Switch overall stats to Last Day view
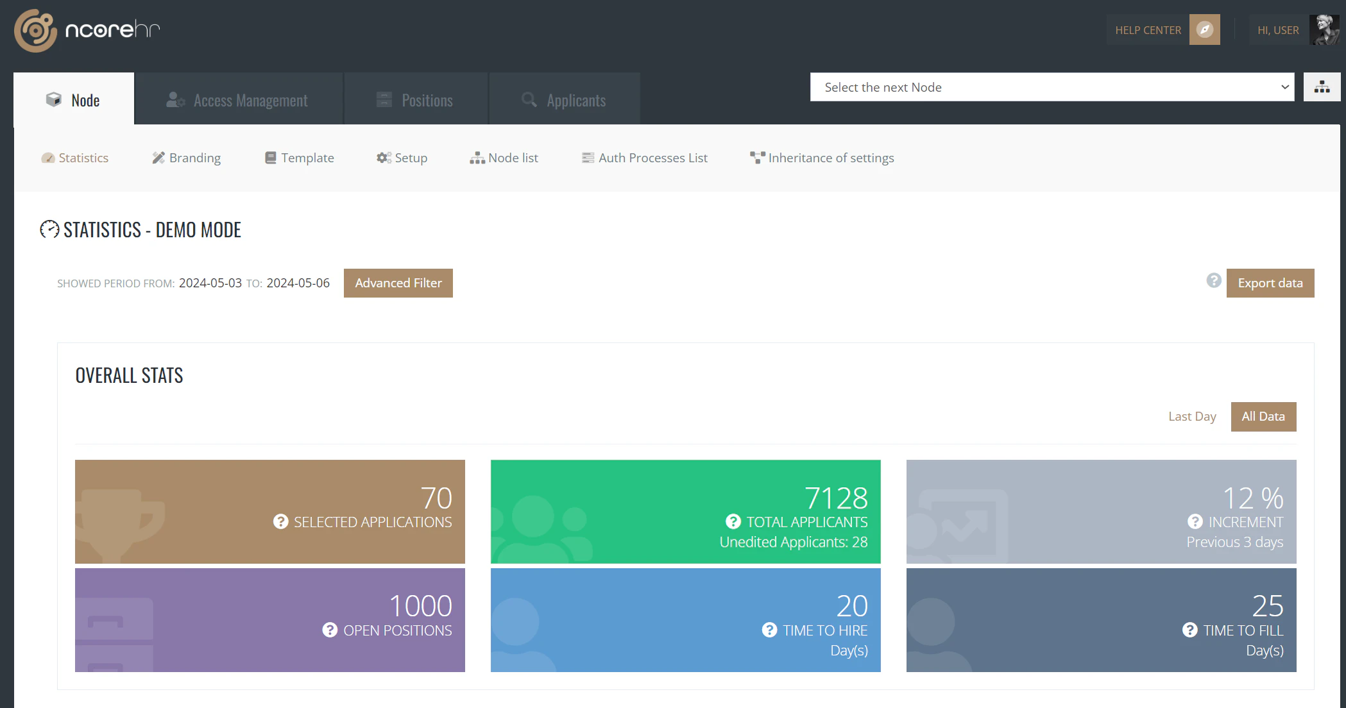The width and height of the screenshot is (1346, 708). click(x=1191, y=416)
